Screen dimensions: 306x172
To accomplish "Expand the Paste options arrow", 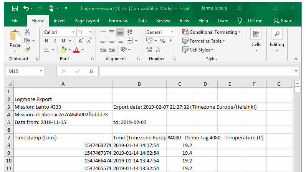I will (x=15, y=51).
